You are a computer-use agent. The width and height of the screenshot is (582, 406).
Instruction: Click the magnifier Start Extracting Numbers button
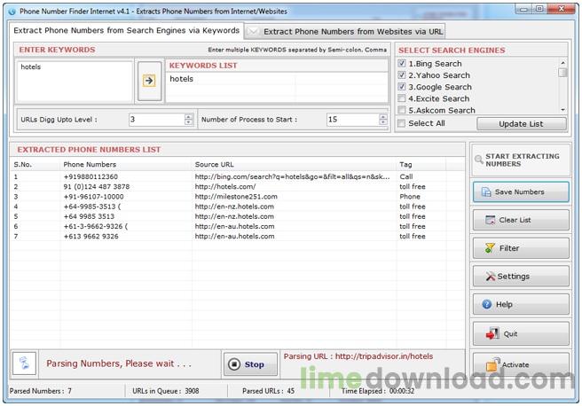521,160
